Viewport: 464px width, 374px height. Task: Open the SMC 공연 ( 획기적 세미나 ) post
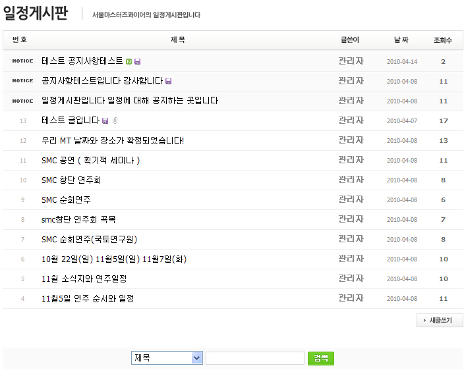click(x=90, y=160)
